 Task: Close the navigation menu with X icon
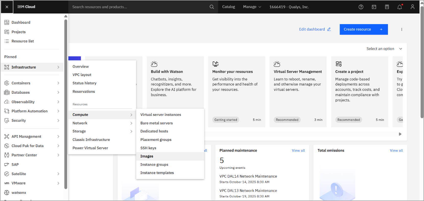click(x=7, y=7)
